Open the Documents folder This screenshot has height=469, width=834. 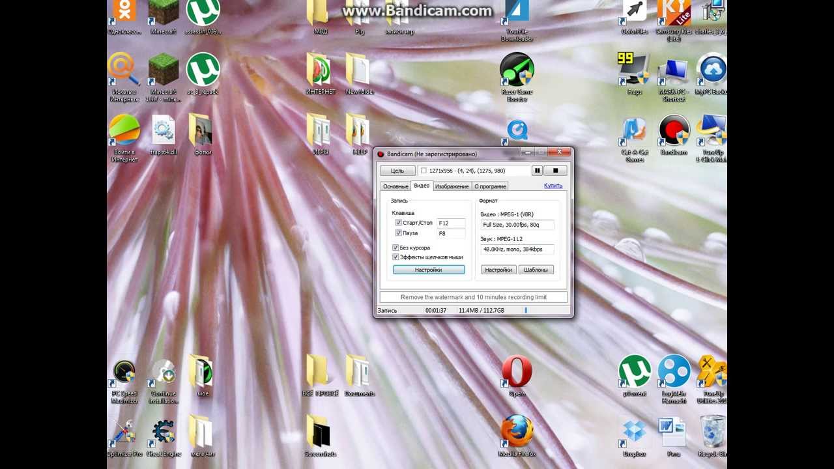coord(360,376)
